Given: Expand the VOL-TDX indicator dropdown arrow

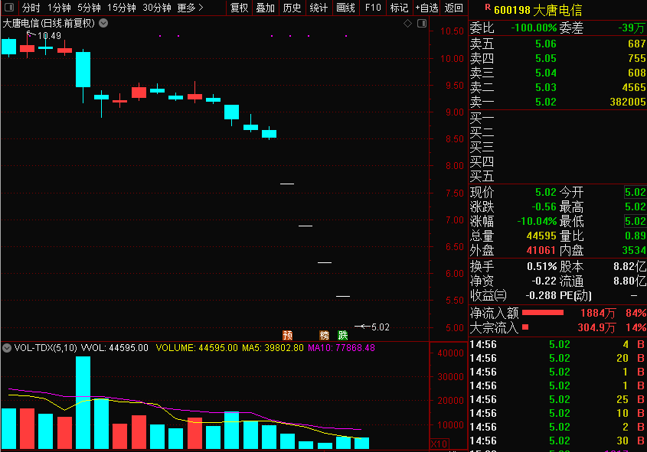Looking at the screenshot, I should [7, 348].
